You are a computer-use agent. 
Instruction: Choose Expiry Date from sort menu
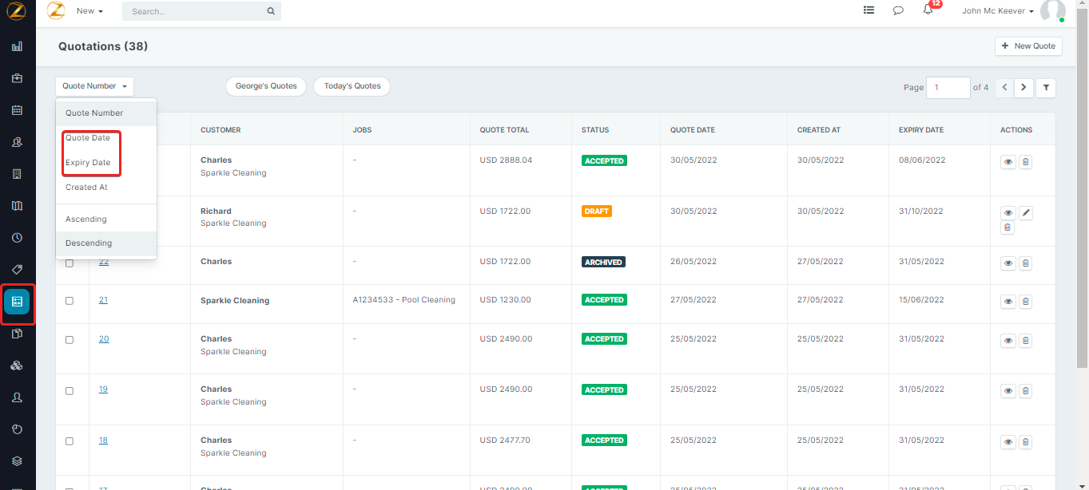pyautogui.click(x=88, y=163)
